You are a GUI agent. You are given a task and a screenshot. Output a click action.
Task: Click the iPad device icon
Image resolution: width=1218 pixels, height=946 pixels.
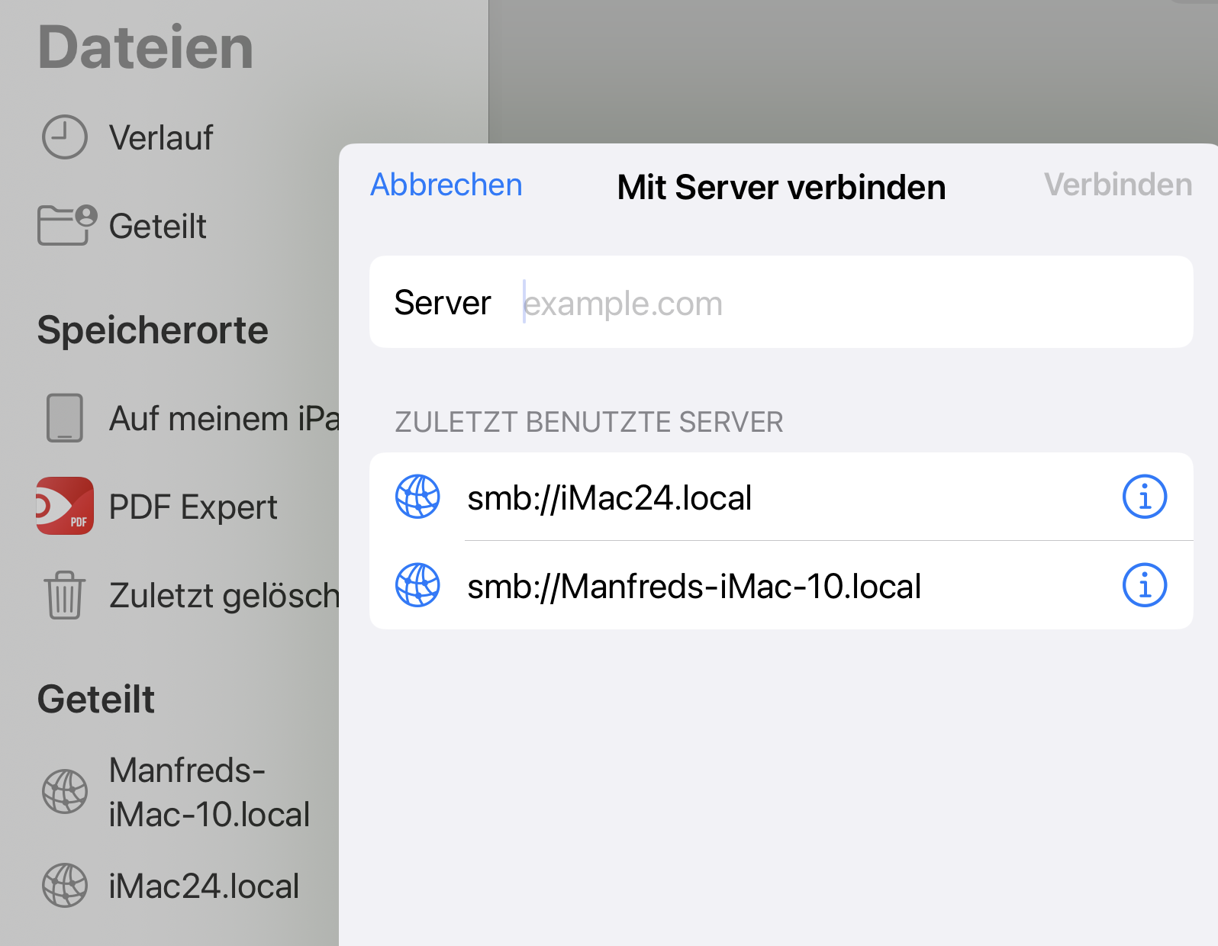point(65,418)
